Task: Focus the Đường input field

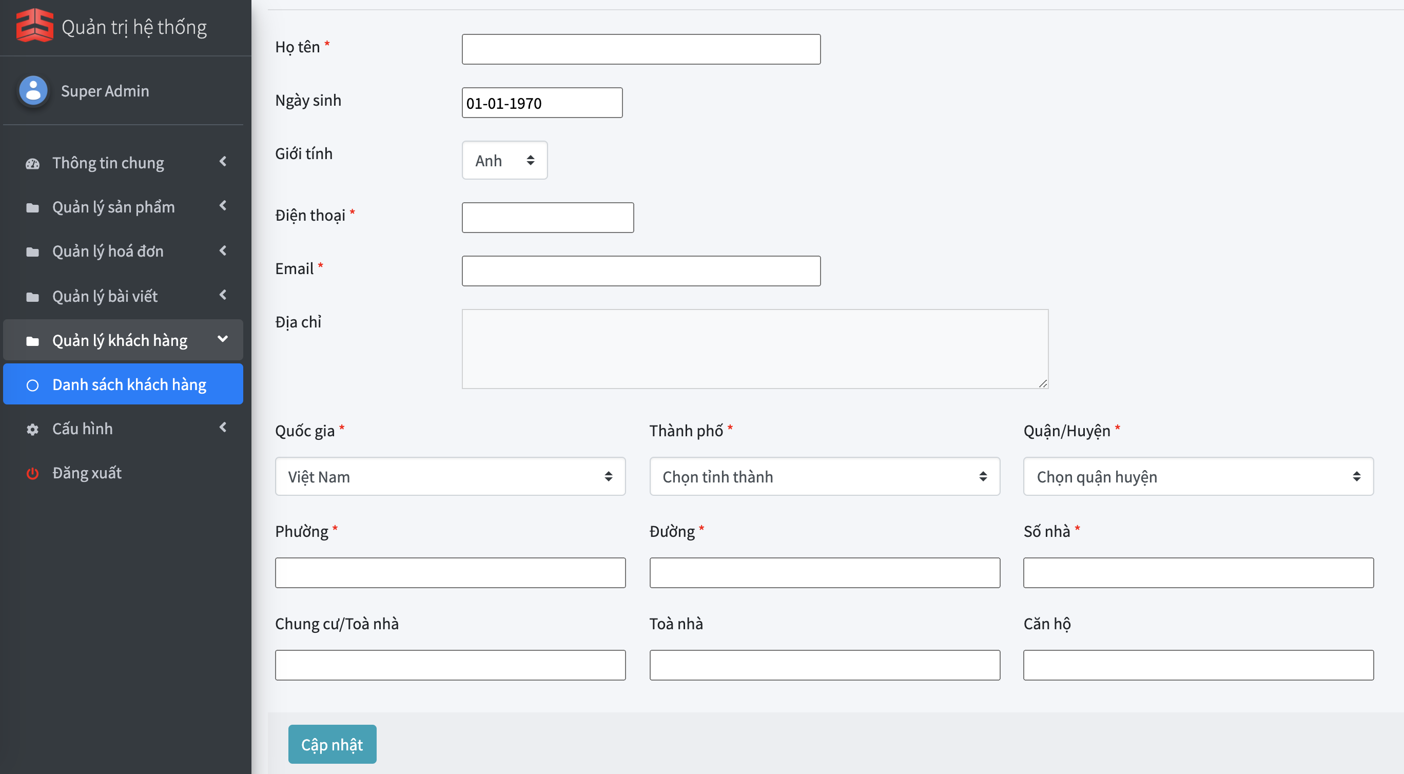Action: [x=825, y=573]
